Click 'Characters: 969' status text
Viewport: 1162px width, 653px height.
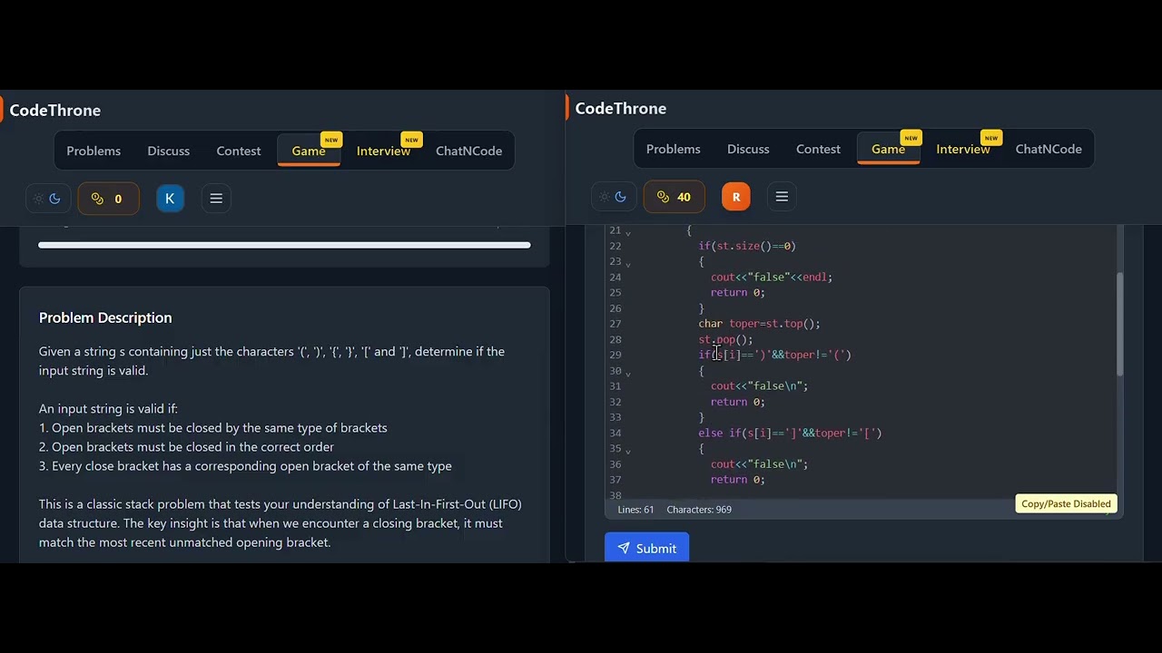click(x=699, y=510)
